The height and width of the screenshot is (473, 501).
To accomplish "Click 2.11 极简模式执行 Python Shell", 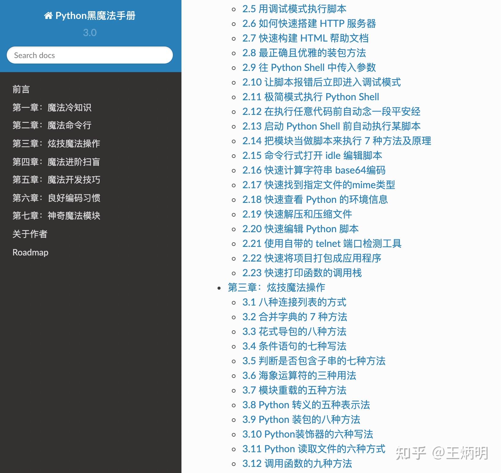I will (x=310, y=97).
